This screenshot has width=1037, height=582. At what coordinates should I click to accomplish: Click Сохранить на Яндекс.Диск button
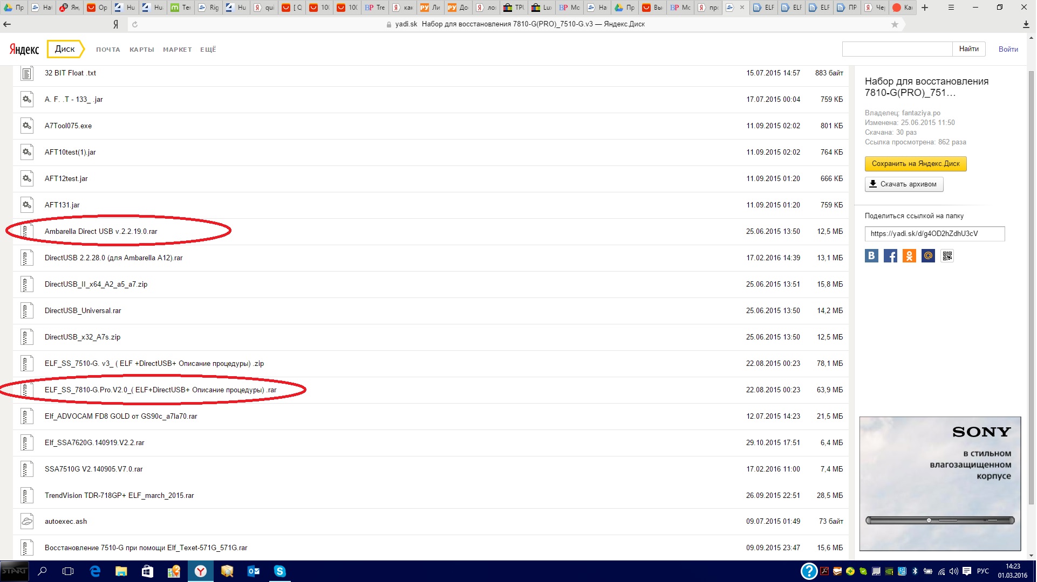click(x=915, y=164)
